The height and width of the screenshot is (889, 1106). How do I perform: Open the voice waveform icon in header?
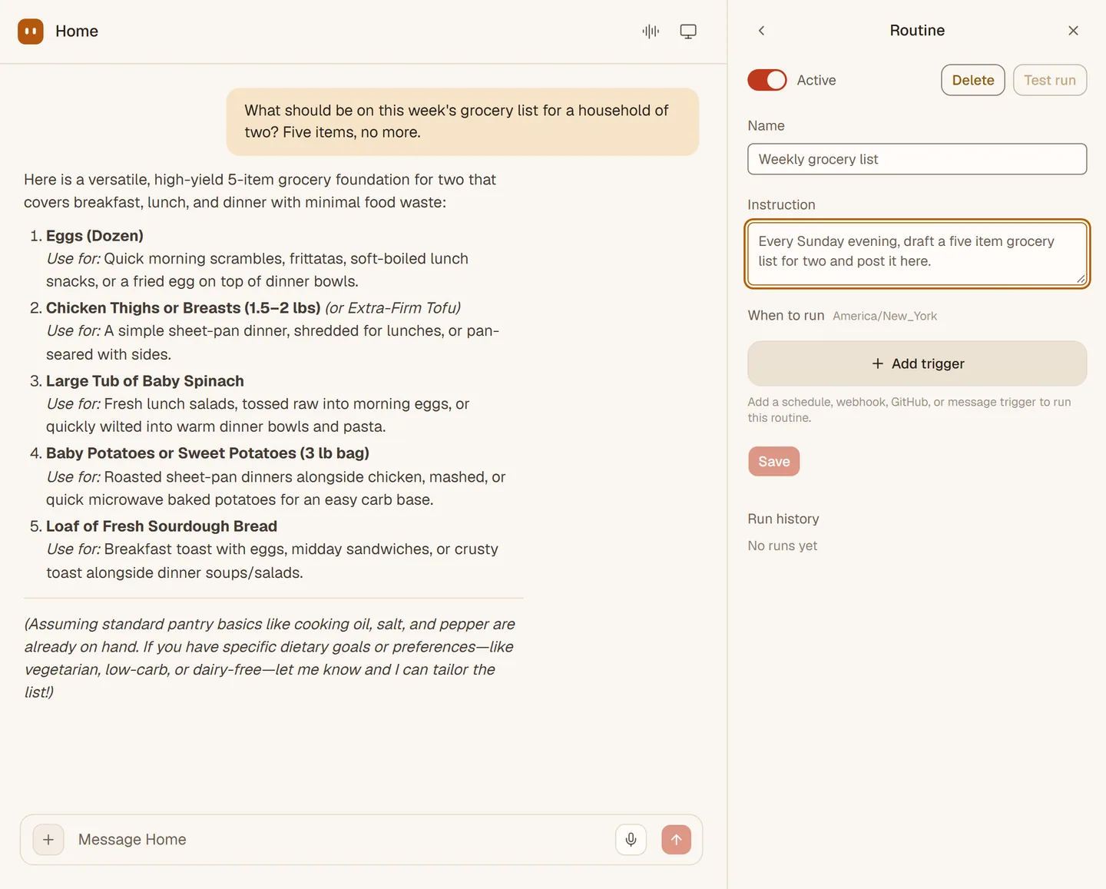point(651,32)
